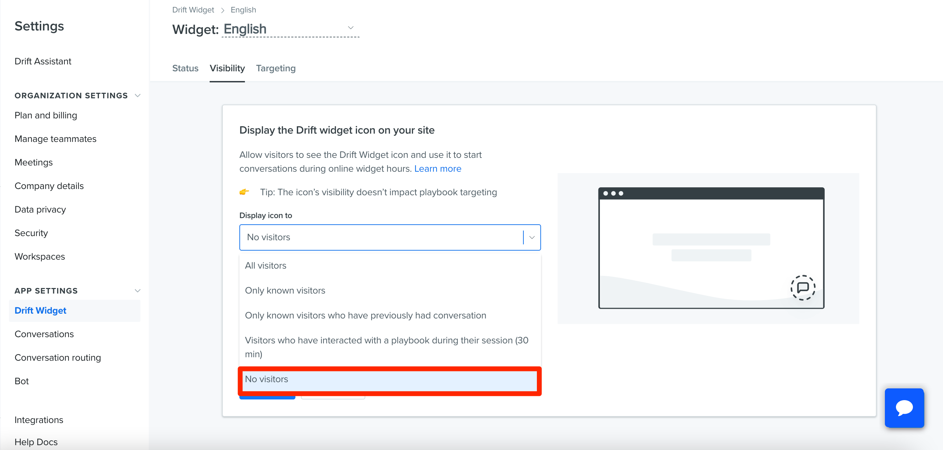Open Bot settings
The width and height of the screenshot is (943, 450).
click(x=21, y=381)
